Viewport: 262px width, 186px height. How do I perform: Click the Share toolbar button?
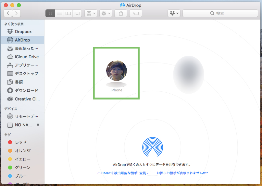pos(121,13)
